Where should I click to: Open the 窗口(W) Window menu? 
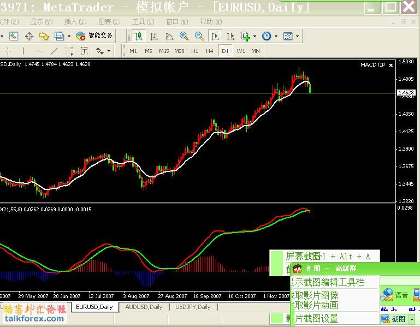(177, 22)
